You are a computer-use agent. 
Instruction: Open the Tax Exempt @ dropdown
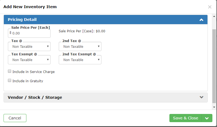tap(29, 60)
